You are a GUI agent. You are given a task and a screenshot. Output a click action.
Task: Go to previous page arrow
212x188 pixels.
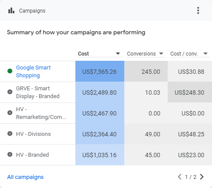pos(179,177)
